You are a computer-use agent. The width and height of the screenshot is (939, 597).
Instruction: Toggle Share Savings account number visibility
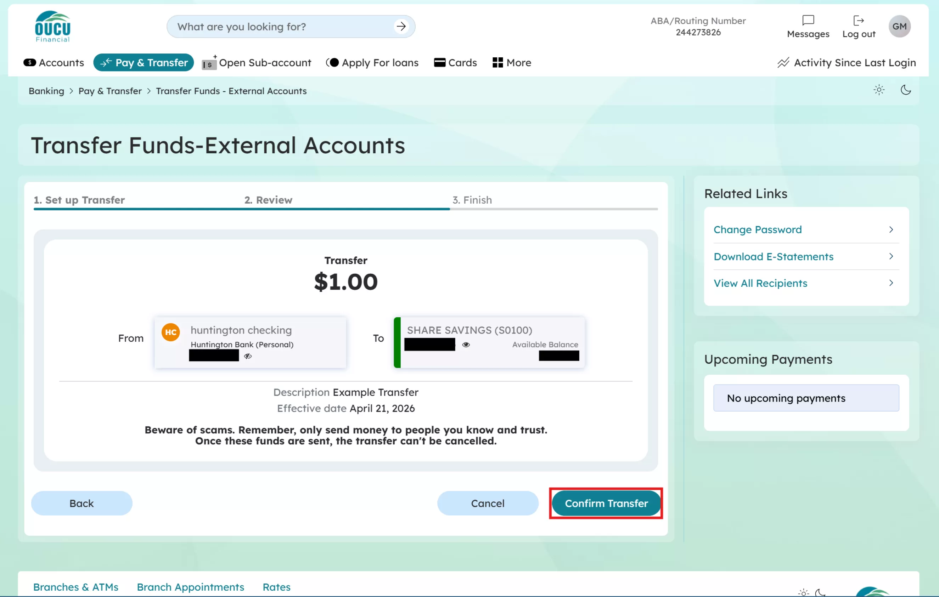[x=466, y=345]
